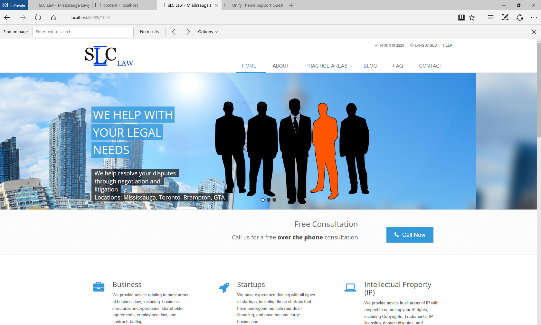
Task: Open the LANGUAGES link
Action: coord(425,45)
